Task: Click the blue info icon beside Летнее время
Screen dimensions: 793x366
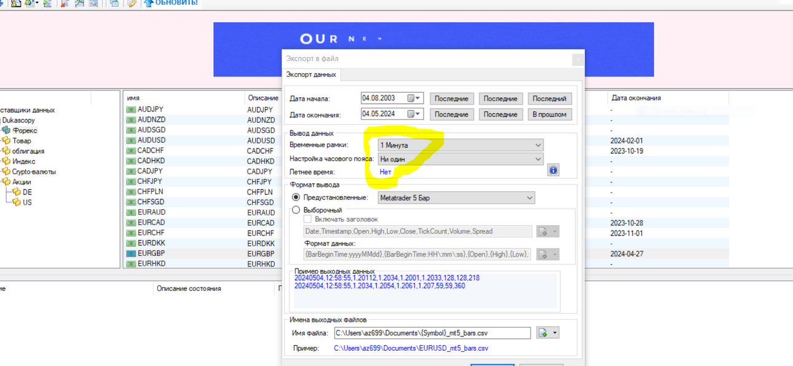Action: coord(553,170)
